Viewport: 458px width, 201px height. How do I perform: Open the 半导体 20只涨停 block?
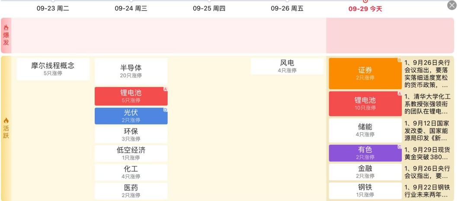point(131,71)
